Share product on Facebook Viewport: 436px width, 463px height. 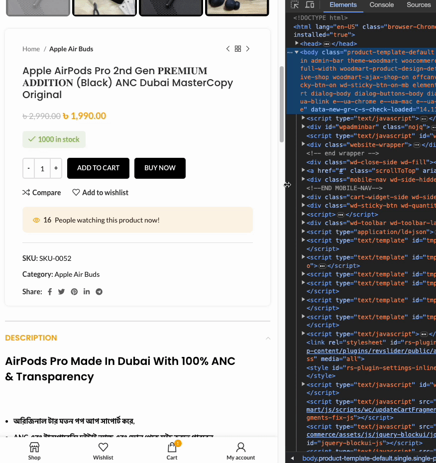tap(50, 292)
